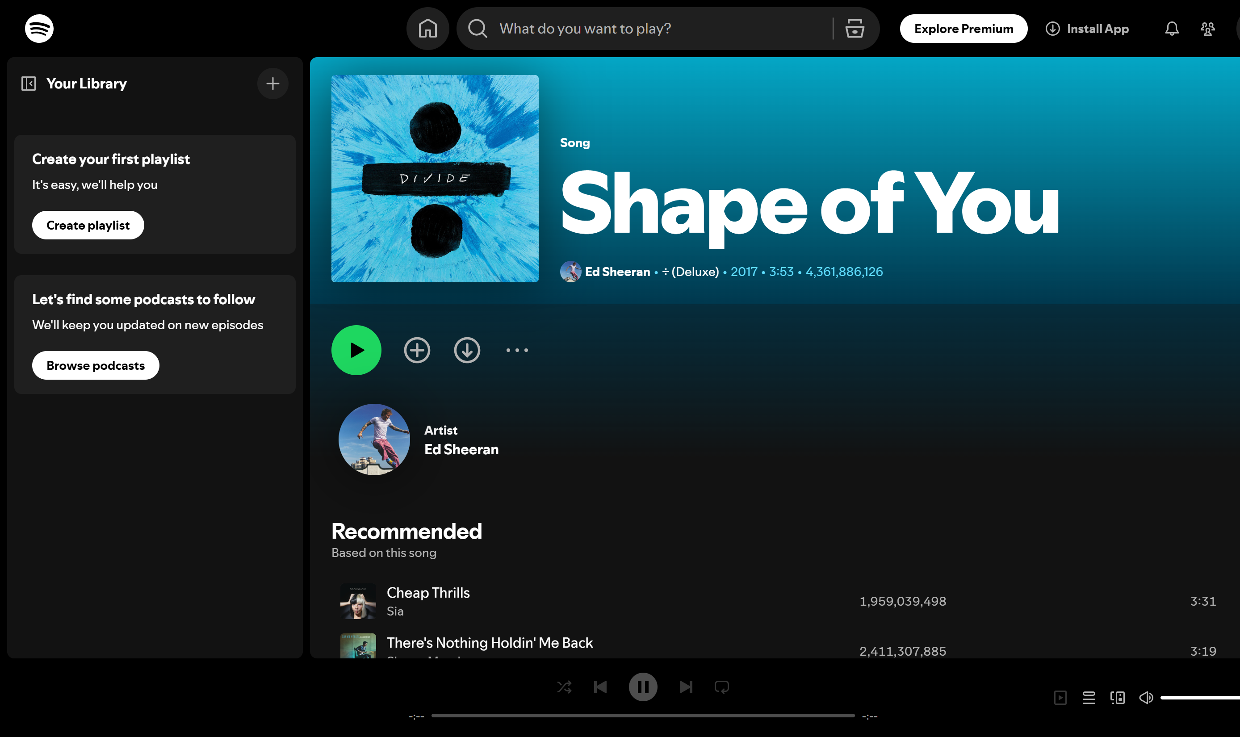Play the recommended song Cheap Thrills
1240x737 pixels.
point(428,592)
